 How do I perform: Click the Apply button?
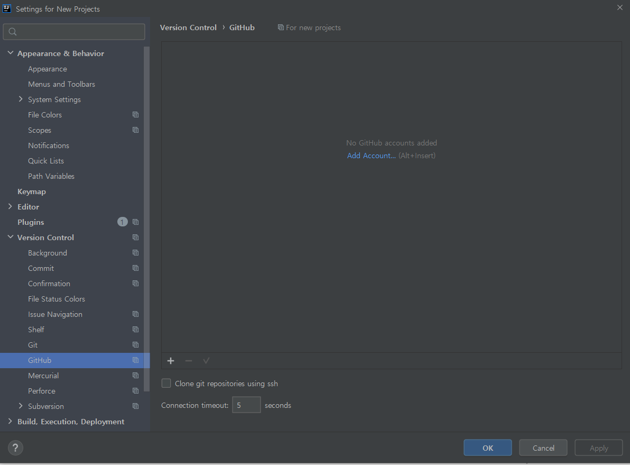599,448
